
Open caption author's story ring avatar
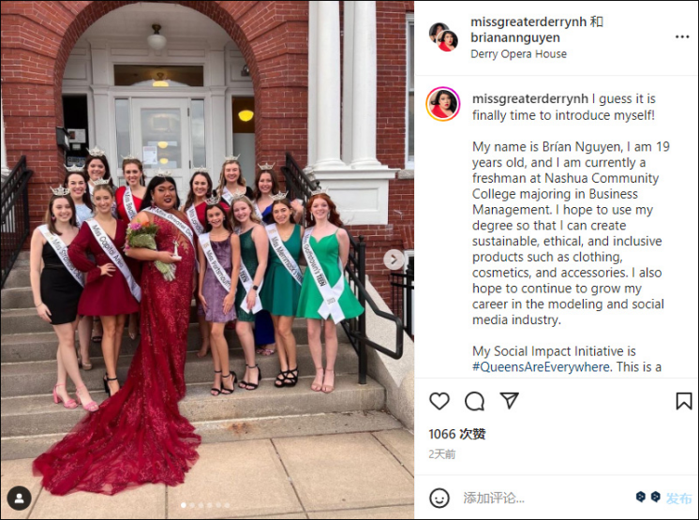click(x=442, y=104)
